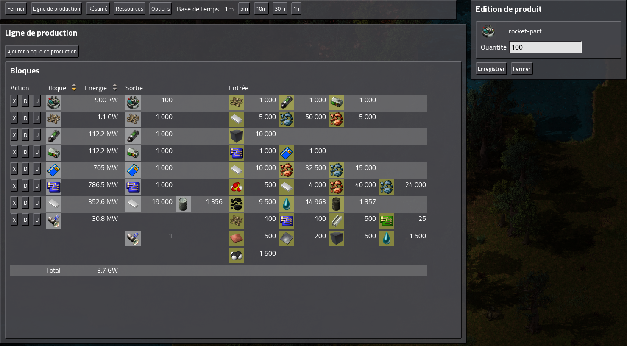Select rocket fuel block icon
The image size is (627, 346).
pyautogui.click(x=54, y=136)
